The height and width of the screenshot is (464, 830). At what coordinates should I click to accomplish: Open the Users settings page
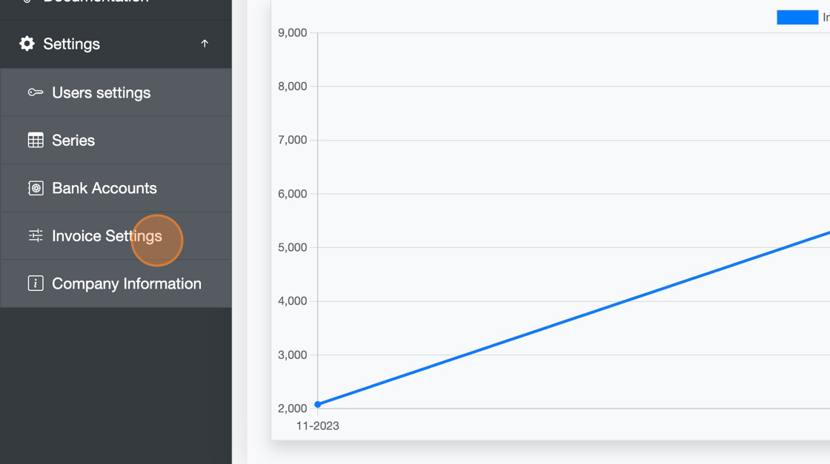101,93
